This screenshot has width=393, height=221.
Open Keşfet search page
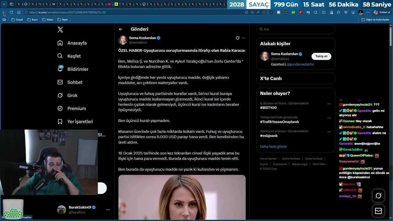[x=69, y=56]
